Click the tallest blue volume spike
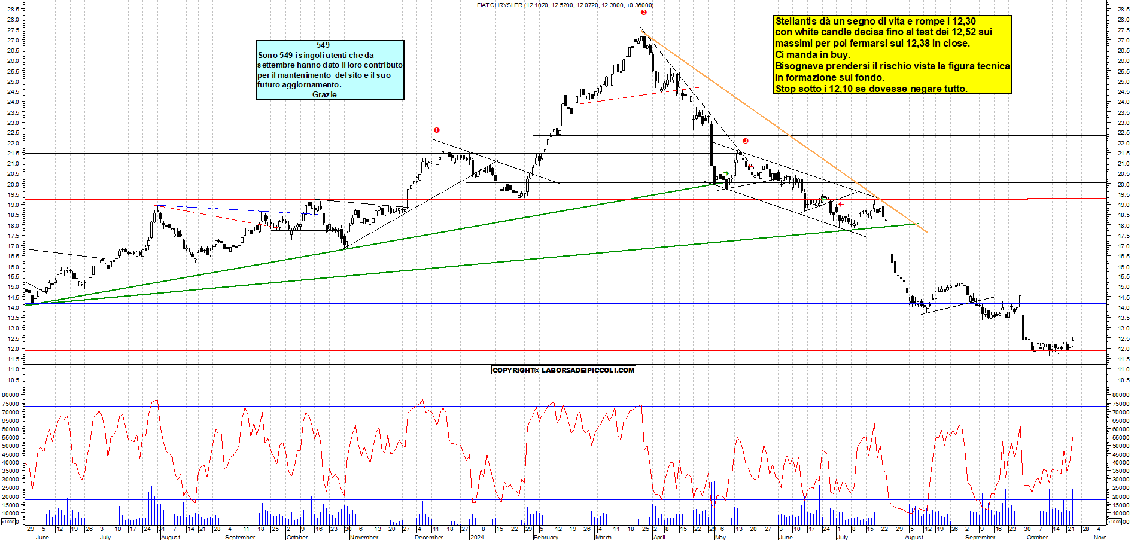Viewport: 1131px width, 540px height. pos(1023,463)
